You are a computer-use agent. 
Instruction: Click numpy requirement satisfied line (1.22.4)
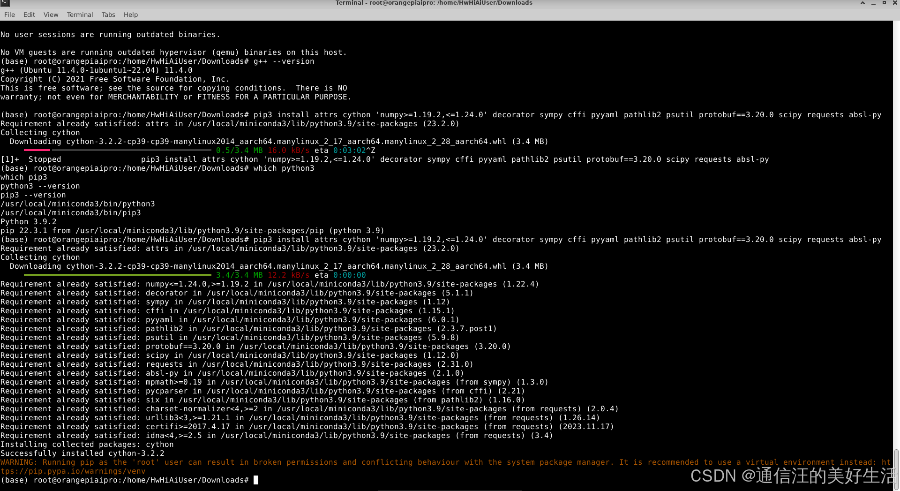270,284
